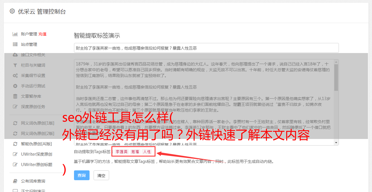Click the blue 查询 button
Viewport: 372px width, 192px height.
(82, 175)
